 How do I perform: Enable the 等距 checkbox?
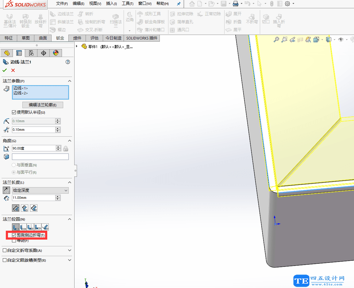(x=14, y=241)
